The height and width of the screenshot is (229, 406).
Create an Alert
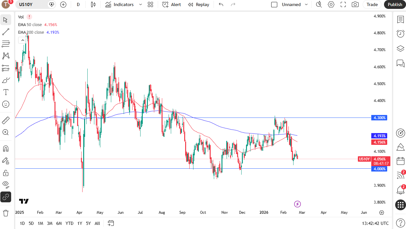pyautogui.click(x=171, y=4)
